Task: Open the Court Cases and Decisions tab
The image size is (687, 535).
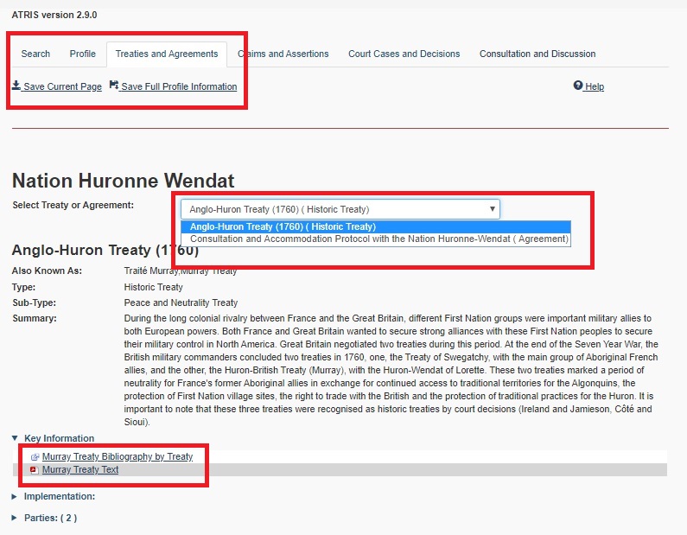Action: pyautogui.click(x=404, y=54)
